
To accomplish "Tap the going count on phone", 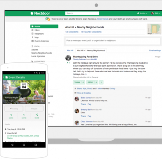I will [11, 116].
